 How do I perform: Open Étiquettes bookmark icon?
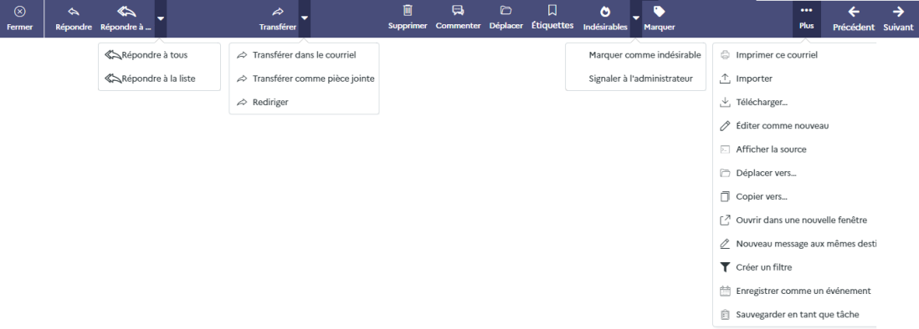point(552,11)
